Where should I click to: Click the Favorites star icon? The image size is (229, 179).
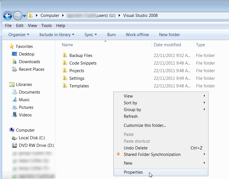[x=12, y=46]
